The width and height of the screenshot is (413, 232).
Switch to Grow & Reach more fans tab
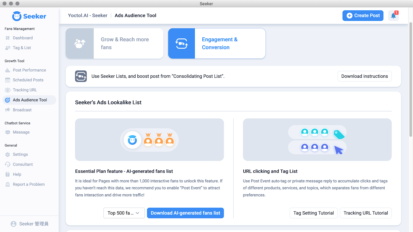pos(115,44)
